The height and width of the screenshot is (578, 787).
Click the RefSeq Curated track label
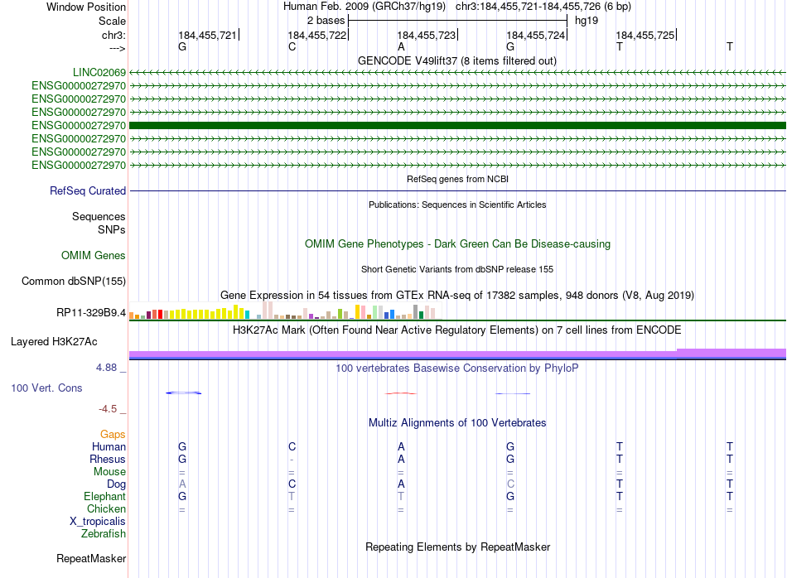pyautogui.click(x=88, y=191)
